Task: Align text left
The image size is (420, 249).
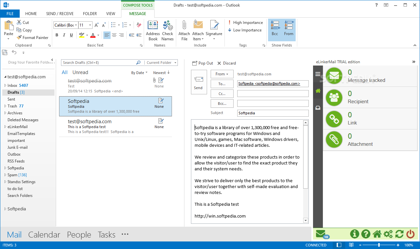Action: tap(107, 35)
